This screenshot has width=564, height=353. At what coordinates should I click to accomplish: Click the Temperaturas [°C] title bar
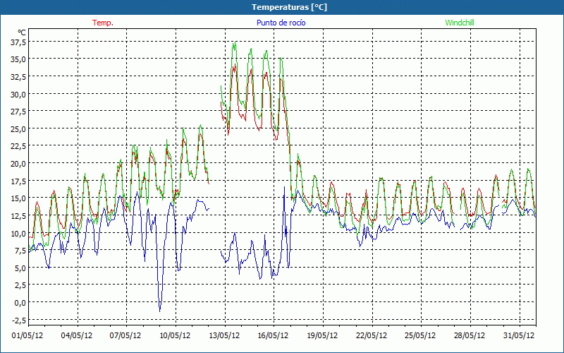click(x=282, y=7)
